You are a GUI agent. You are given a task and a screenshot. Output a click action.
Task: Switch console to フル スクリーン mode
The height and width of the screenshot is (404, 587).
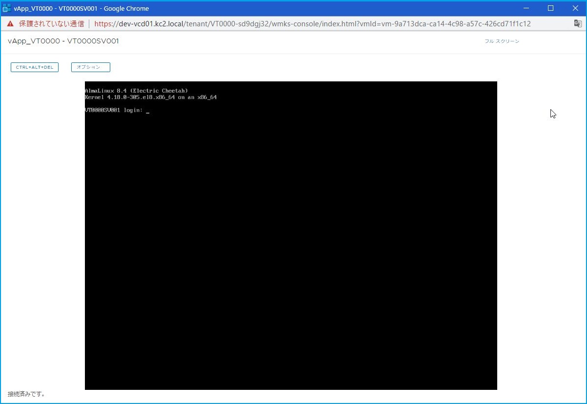pos(502,41)
